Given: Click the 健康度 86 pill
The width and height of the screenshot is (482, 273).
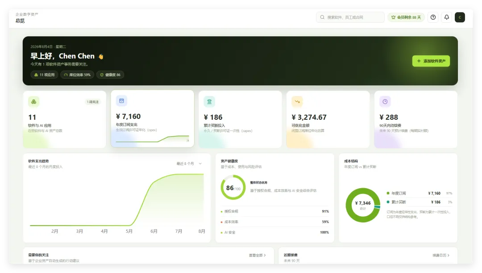Looking at the screenshot, I should [x=110, y=75].
